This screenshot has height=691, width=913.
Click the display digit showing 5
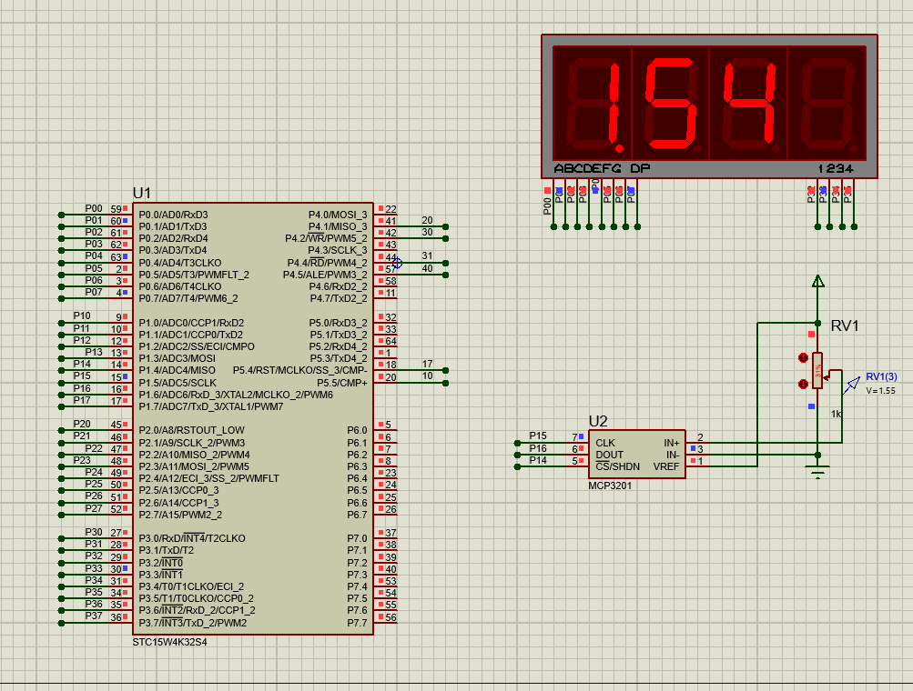coord(667,105)
